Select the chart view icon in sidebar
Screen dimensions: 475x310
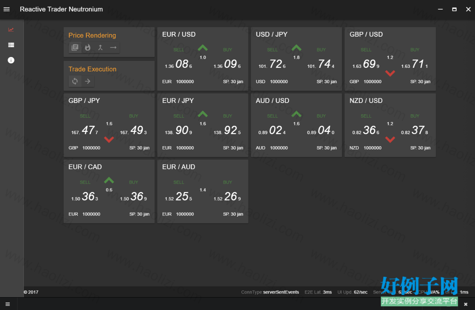[11, 30]
